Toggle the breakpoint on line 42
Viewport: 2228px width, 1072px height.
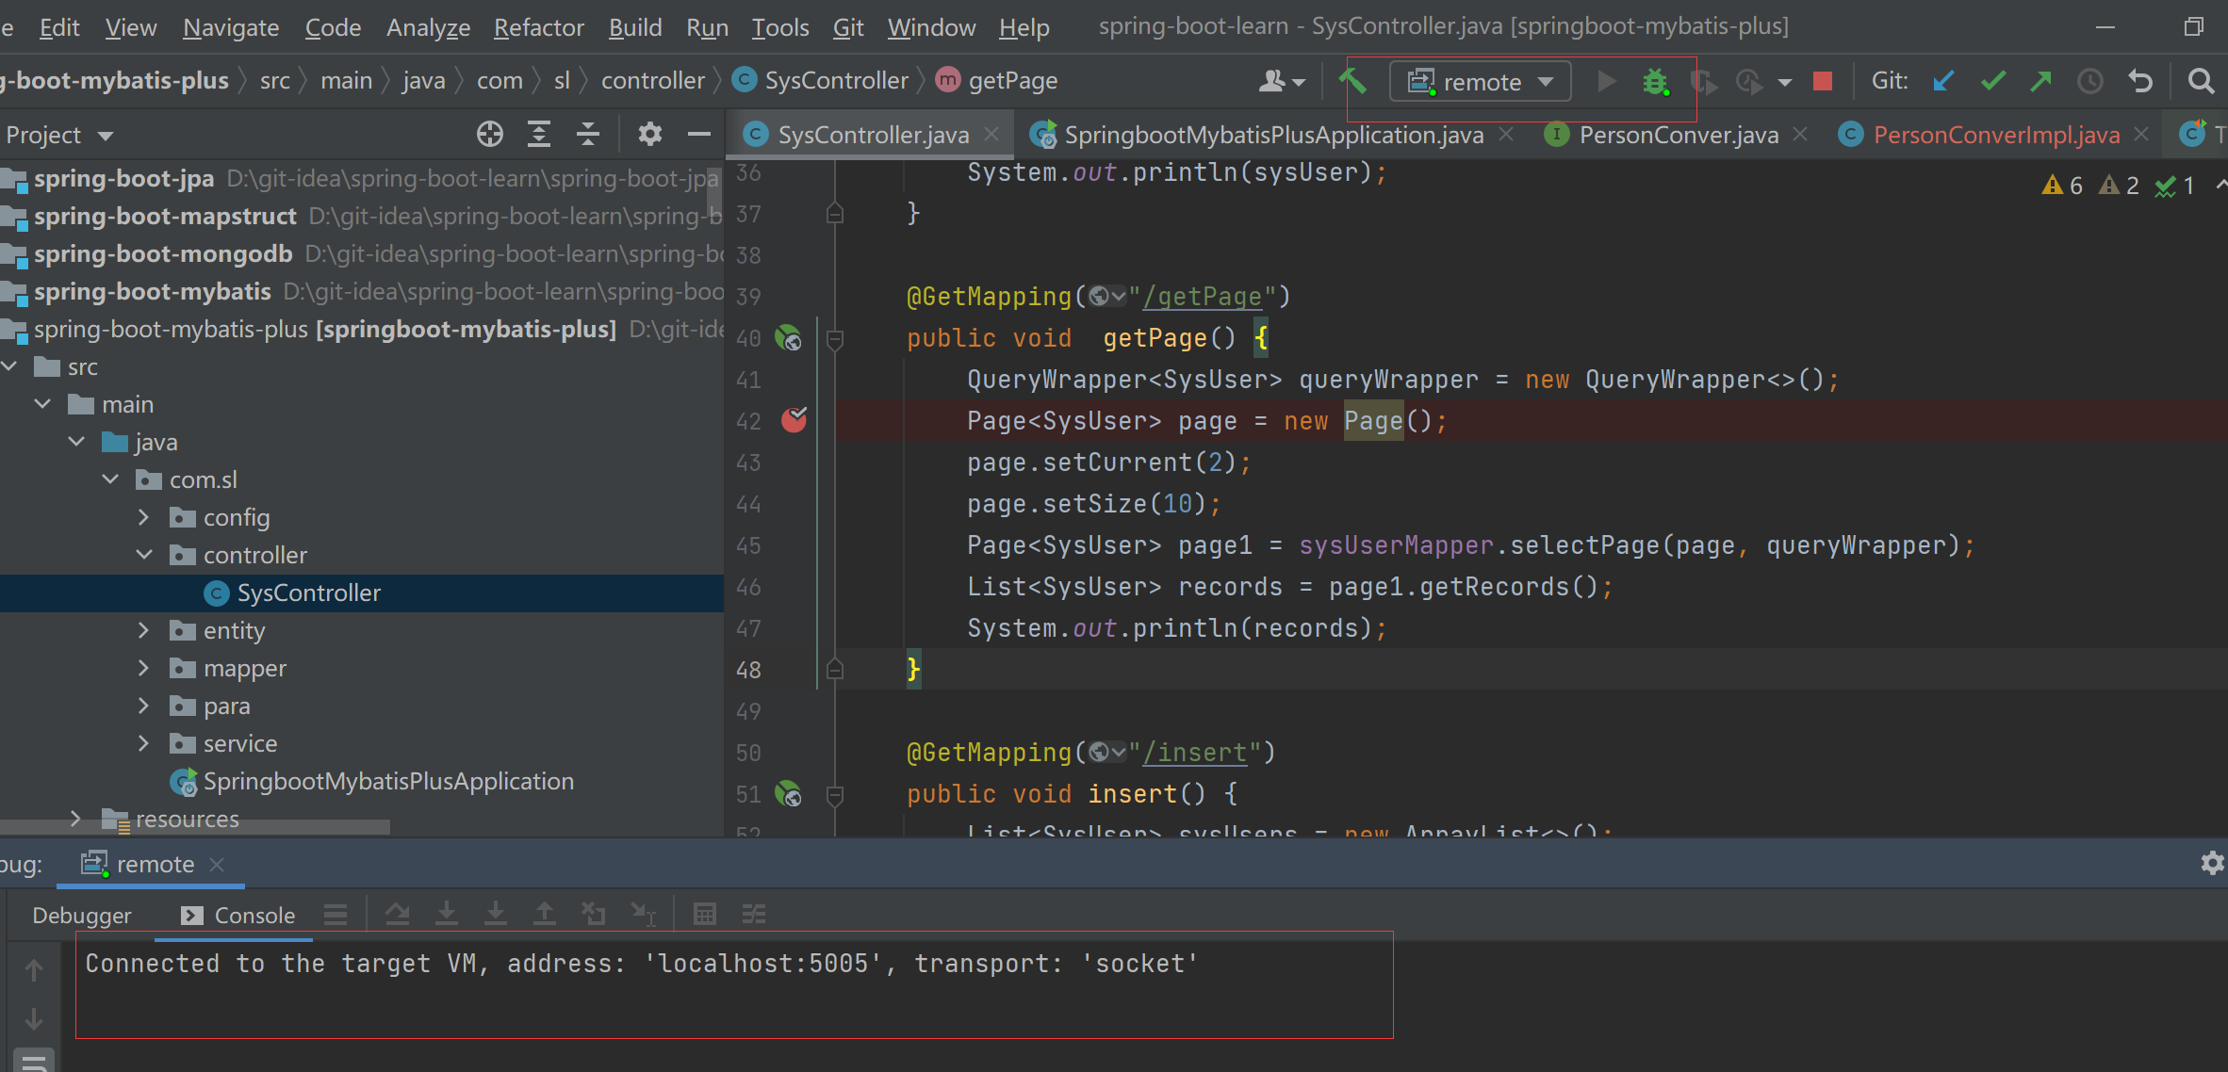point(795,421)
